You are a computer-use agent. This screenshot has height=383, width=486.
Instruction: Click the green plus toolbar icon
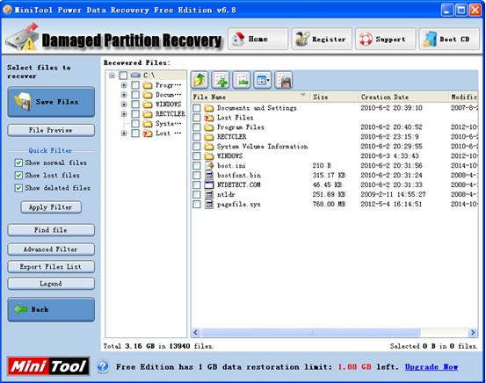coord(221,81)
